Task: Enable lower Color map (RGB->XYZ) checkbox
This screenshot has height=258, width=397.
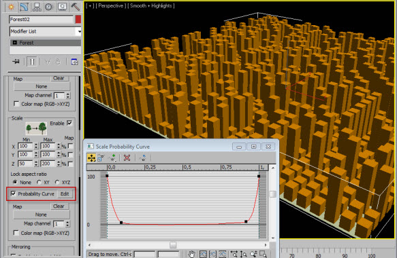Action: pyautogui.click(x=16, y=233)
